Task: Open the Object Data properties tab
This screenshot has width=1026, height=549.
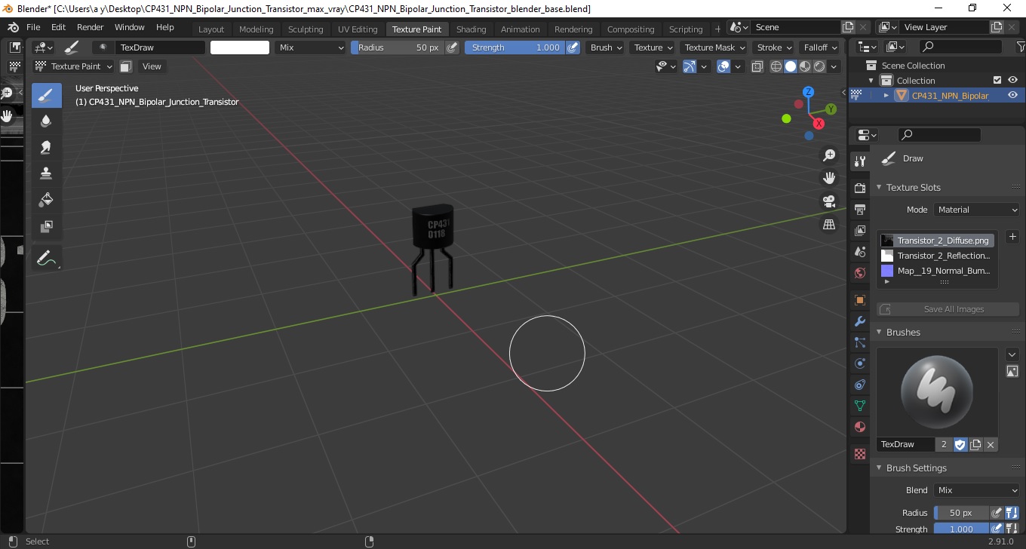Action: (859, 406)
